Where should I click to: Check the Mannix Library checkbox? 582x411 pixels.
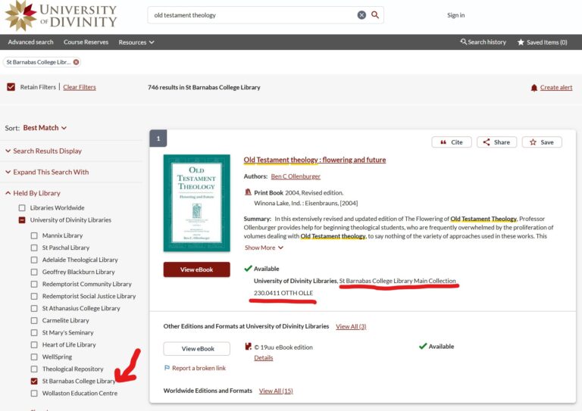(33, 235)
